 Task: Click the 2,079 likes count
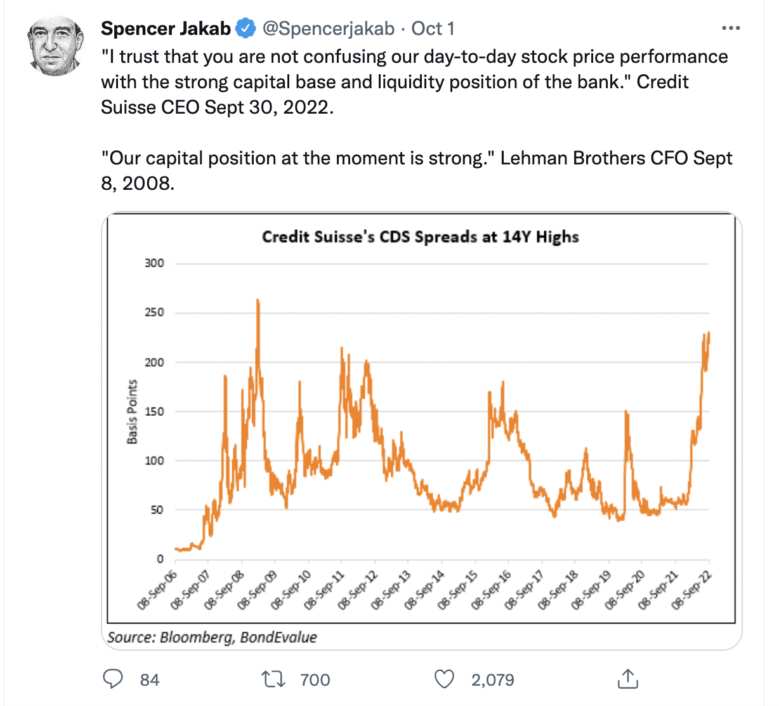pyautogui.click(x=492, y=680)
